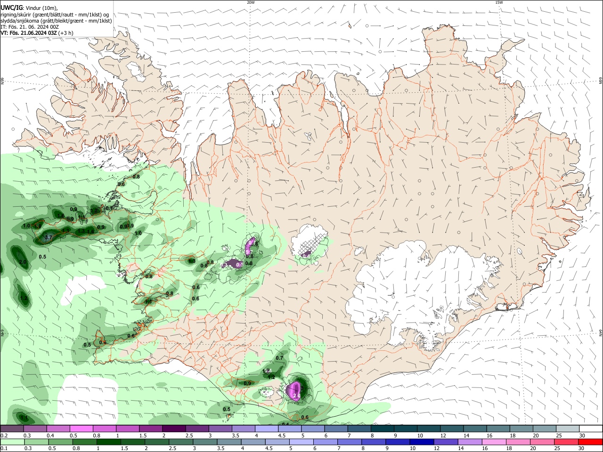
Task: Click the 'IT: Fös. 21. 06. 2024 00Z' line
Action: pyautogui.click(x=30, y=27)
